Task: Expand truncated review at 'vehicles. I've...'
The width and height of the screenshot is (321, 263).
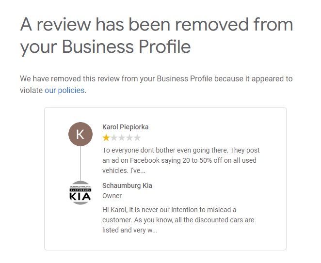Action: [124, 170]
